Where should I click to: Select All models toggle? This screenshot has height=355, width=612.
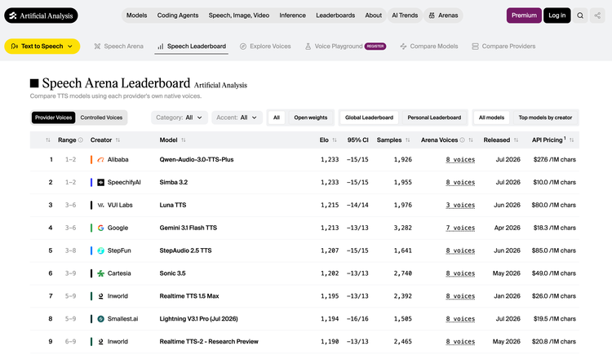(491, 118)
